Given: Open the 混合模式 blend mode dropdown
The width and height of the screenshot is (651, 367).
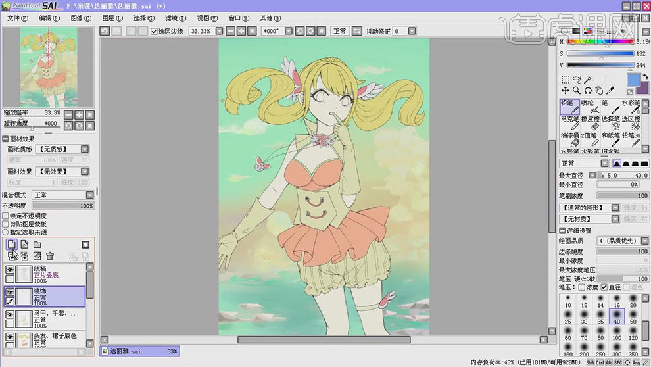Looking at the screenshot, I should [x=89, y=195].
